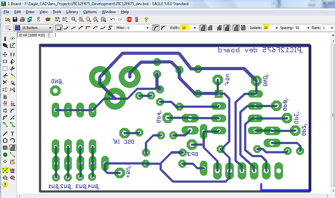The image size is (335, 198).
Task: Toggle the first thermals option button
Action: pos(219,28)
